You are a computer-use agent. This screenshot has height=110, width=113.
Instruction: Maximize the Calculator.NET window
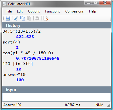point(95,3)
